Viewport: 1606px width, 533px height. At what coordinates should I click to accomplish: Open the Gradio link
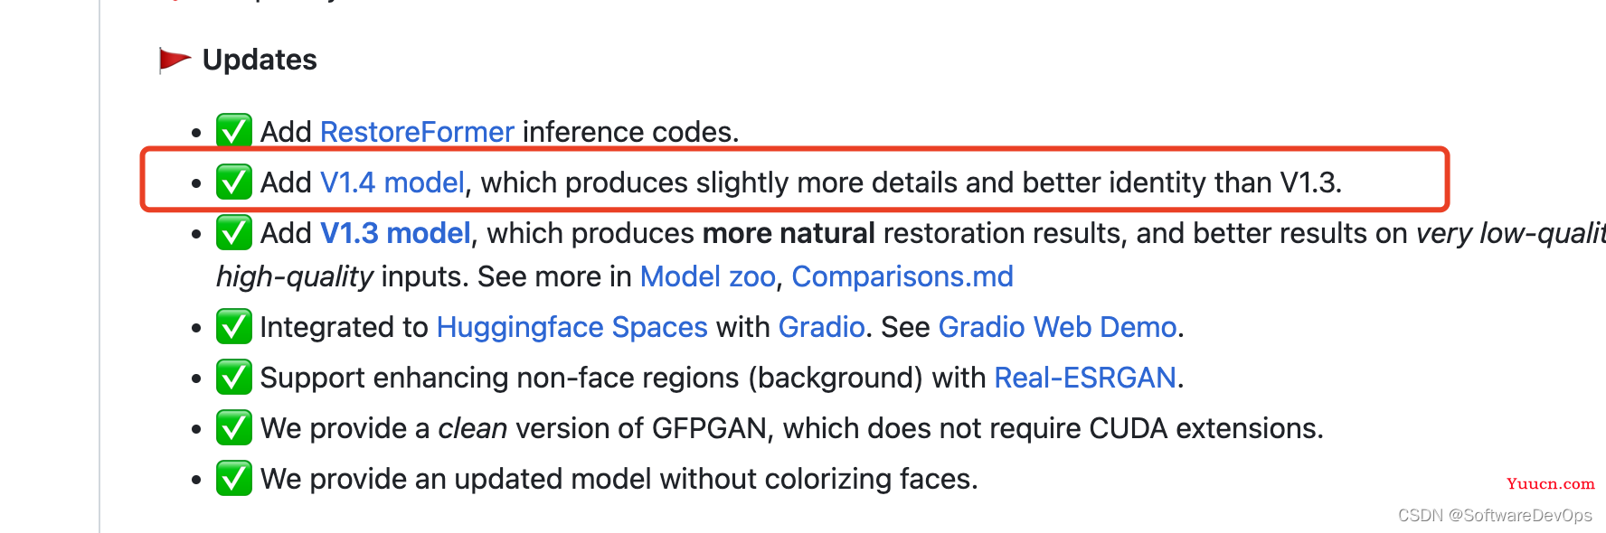pos(822,327)
